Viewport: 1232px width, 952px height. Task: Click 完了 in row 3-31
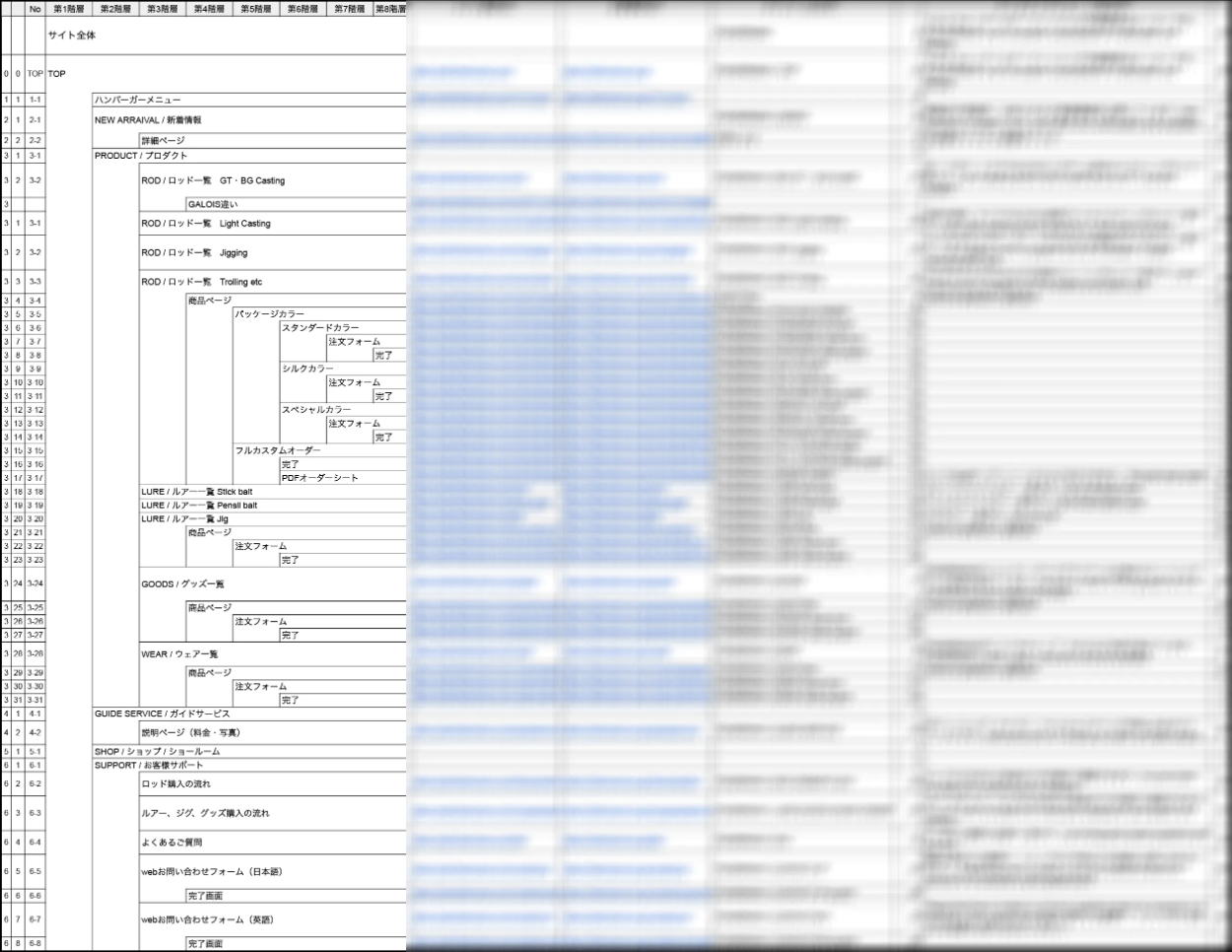tap(343, 701)
